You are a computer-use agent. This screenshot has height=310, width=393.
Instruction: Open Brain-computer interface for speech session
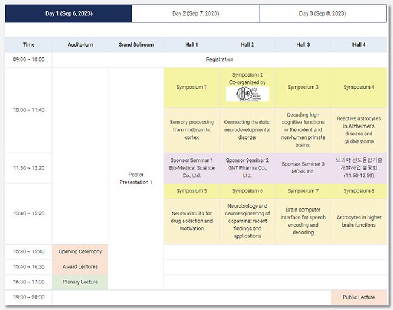(303, 221)
